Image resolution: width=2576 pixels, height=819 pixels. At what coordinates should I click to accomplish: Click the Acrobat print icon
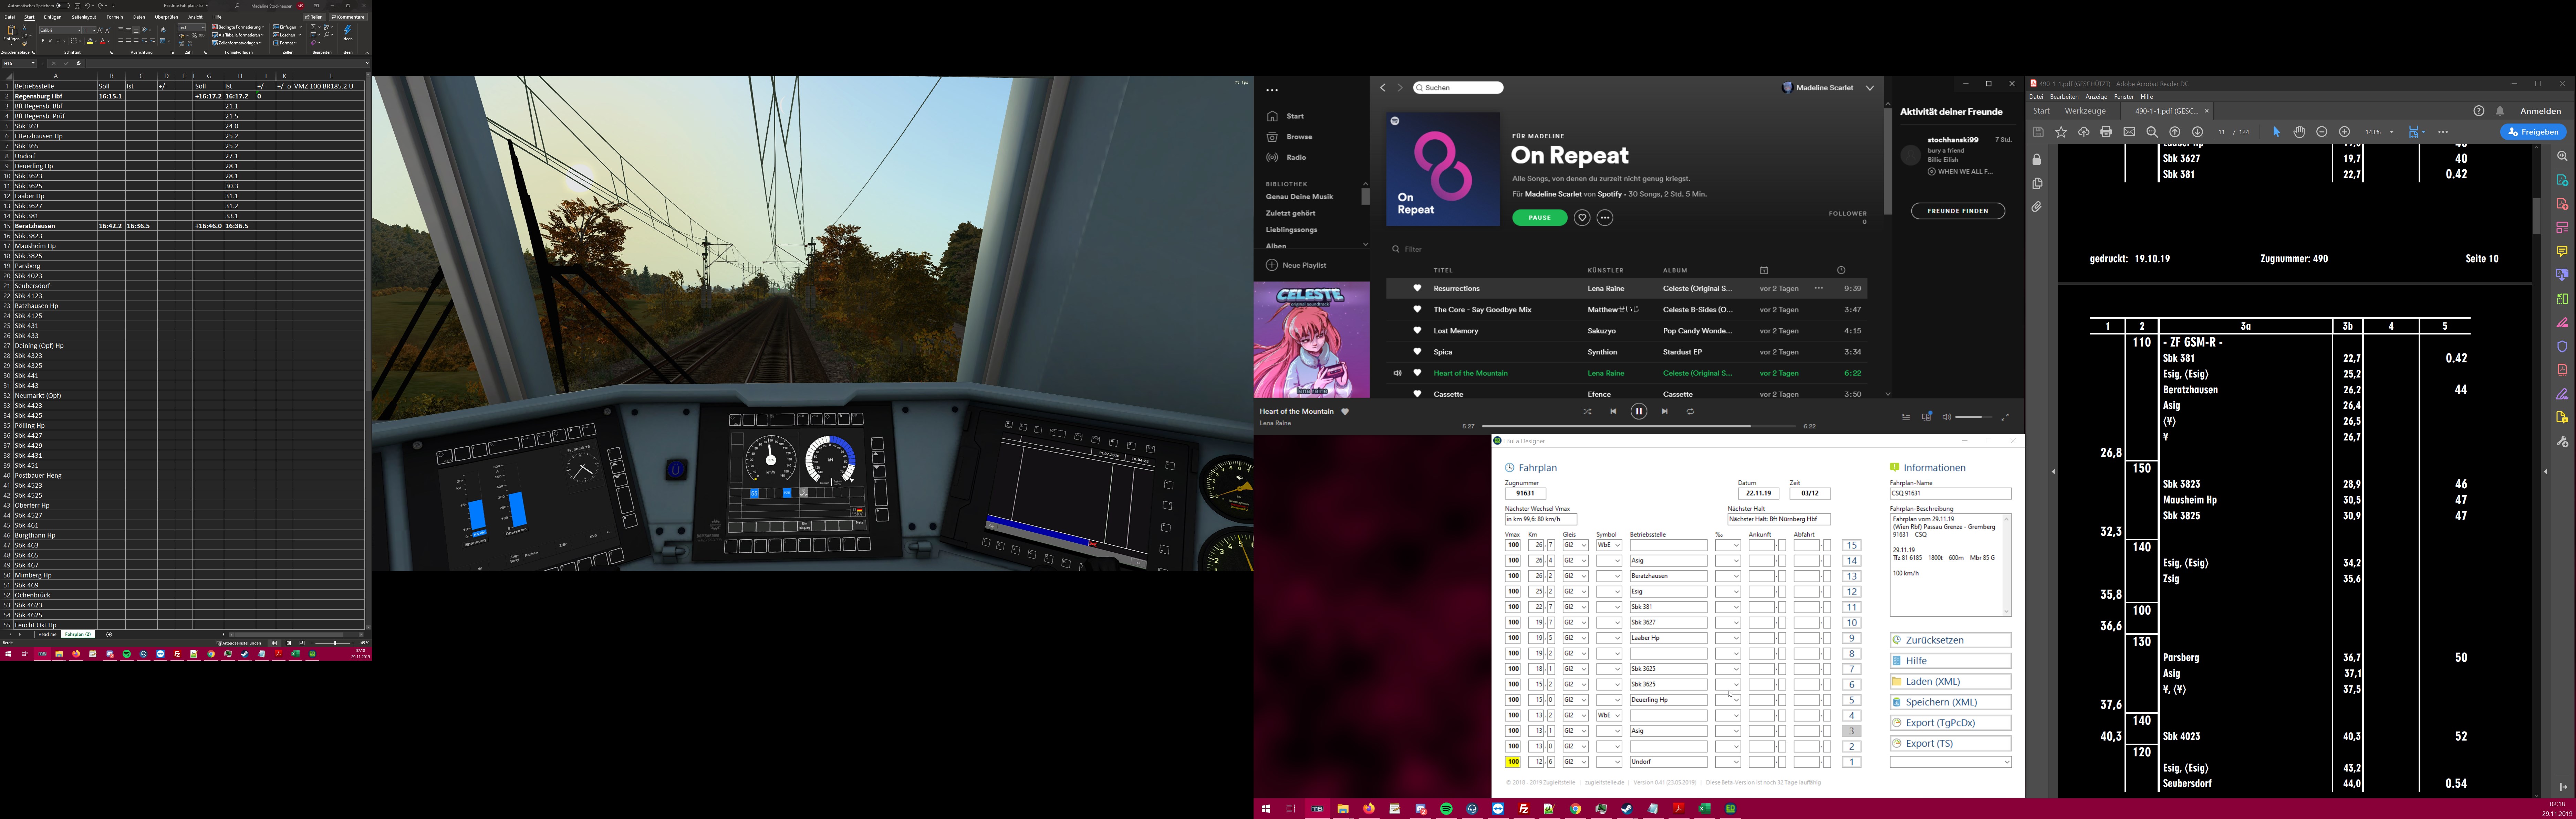click(x=2106, y=132)
